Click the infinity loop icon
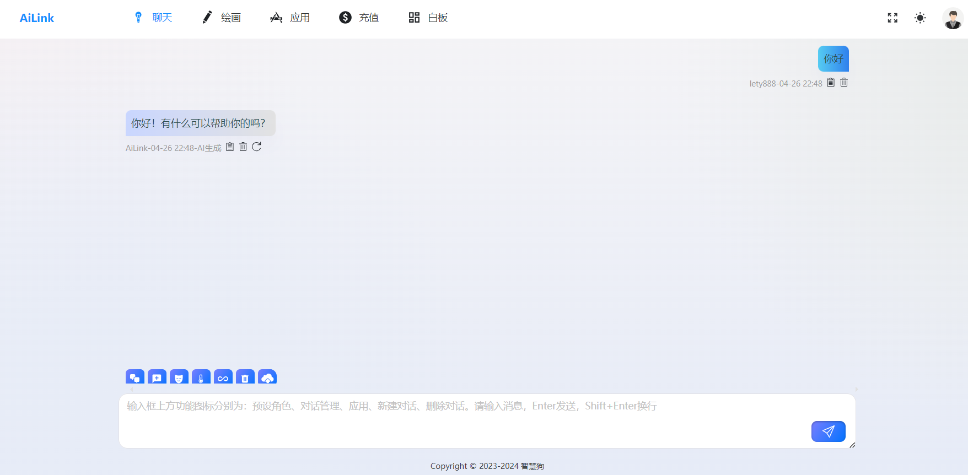 pos(223,377)
